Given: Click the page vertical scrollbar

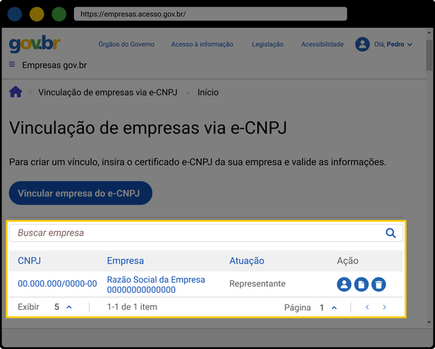Looking at the screenshot, I should click(429, 178).
